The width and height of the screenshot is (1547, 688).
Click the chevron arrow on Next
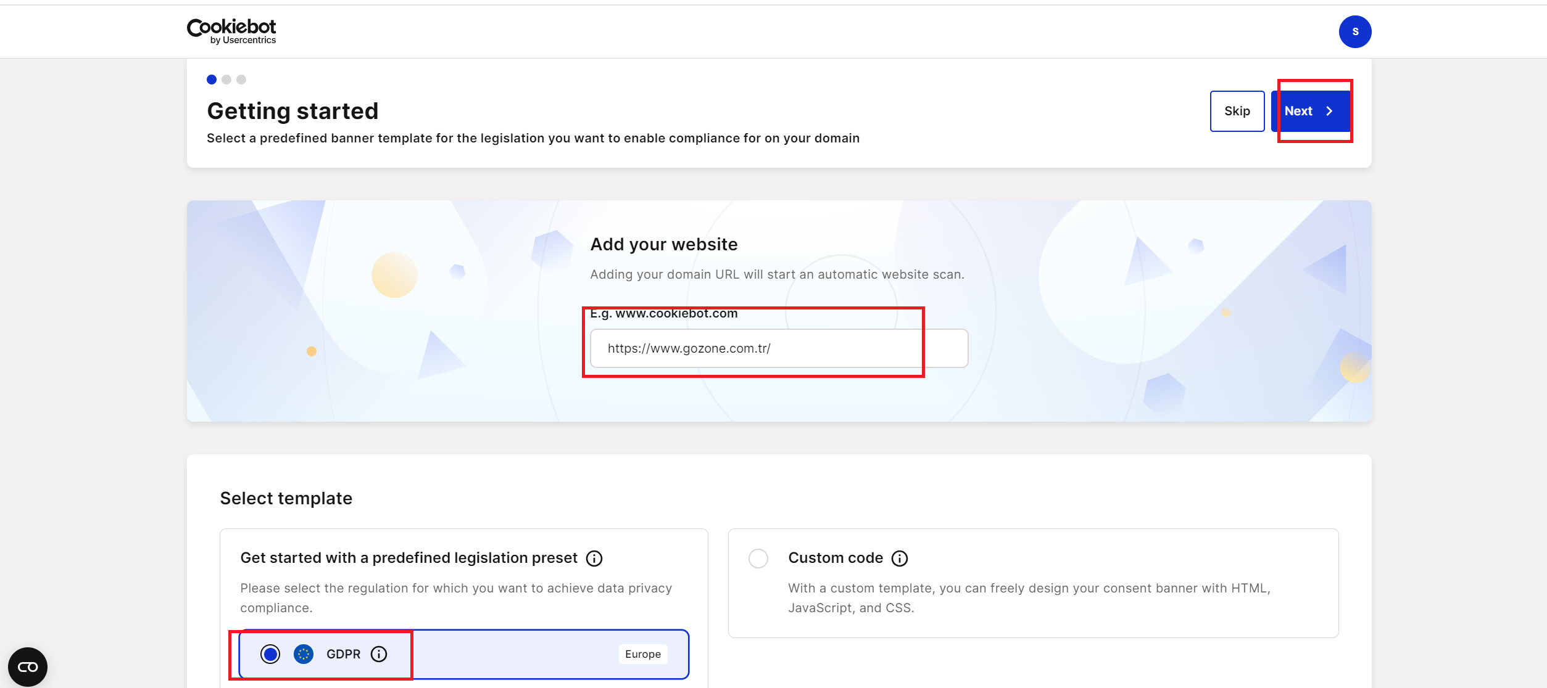(x=1329, y=111)
